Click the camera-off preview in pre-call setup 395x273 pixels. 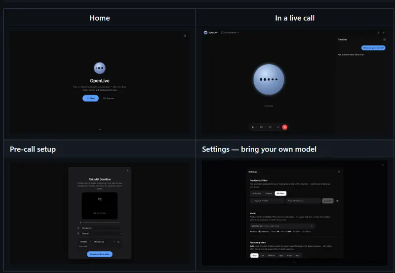click(100, 206)
